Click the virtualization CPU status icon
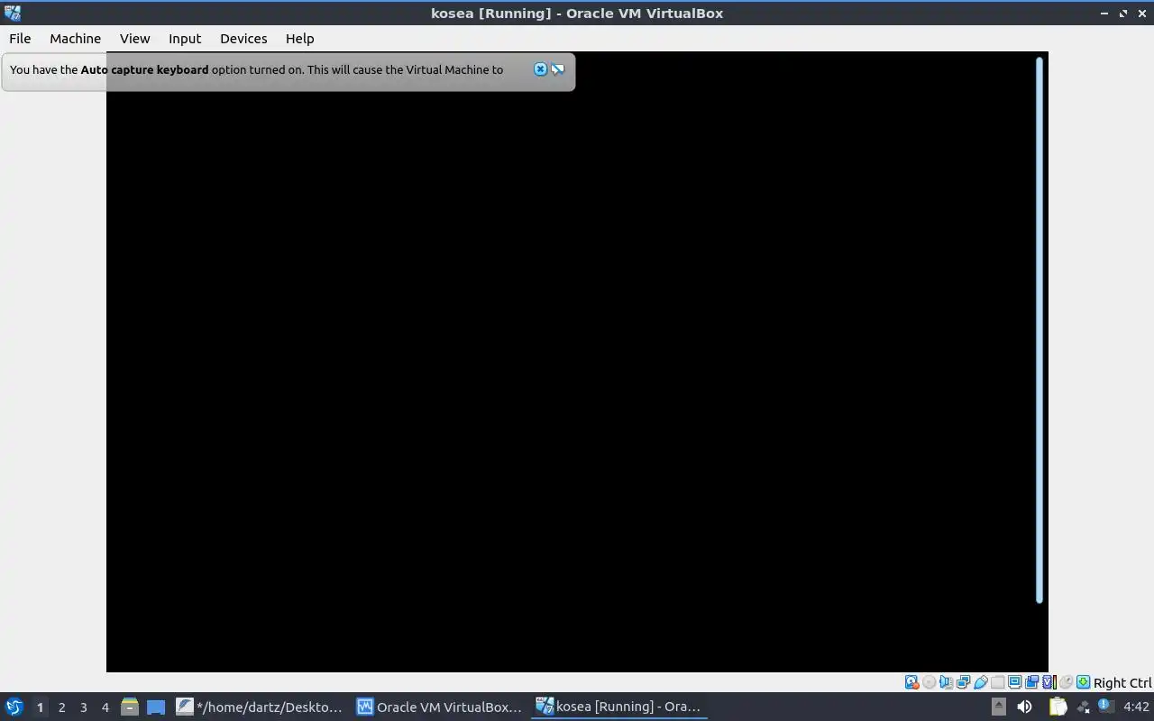The width and height of the screenshot is (1154, 721). pos(1049,682)
